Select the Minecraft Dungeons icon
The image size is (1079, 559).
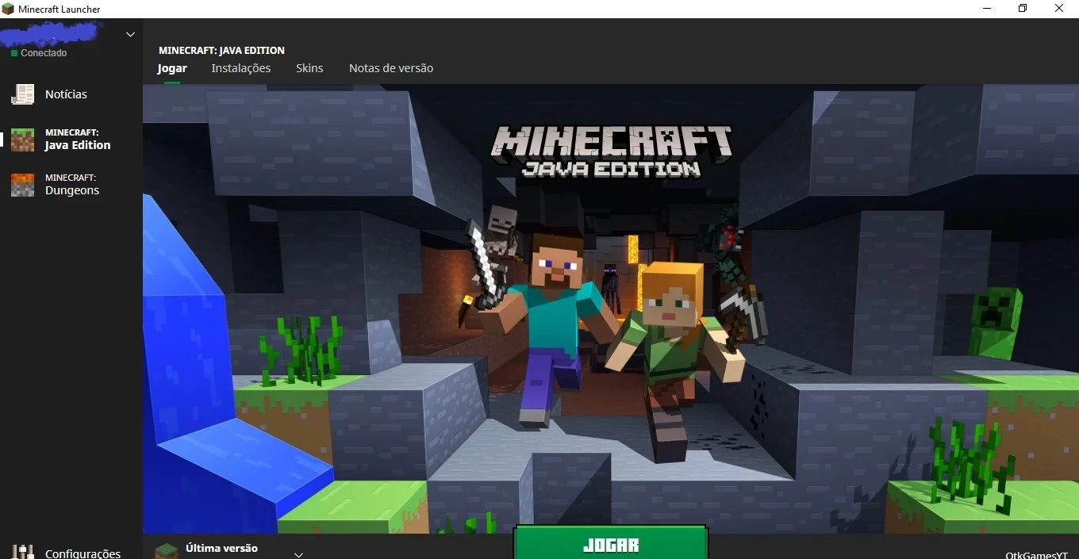[22, 185]
